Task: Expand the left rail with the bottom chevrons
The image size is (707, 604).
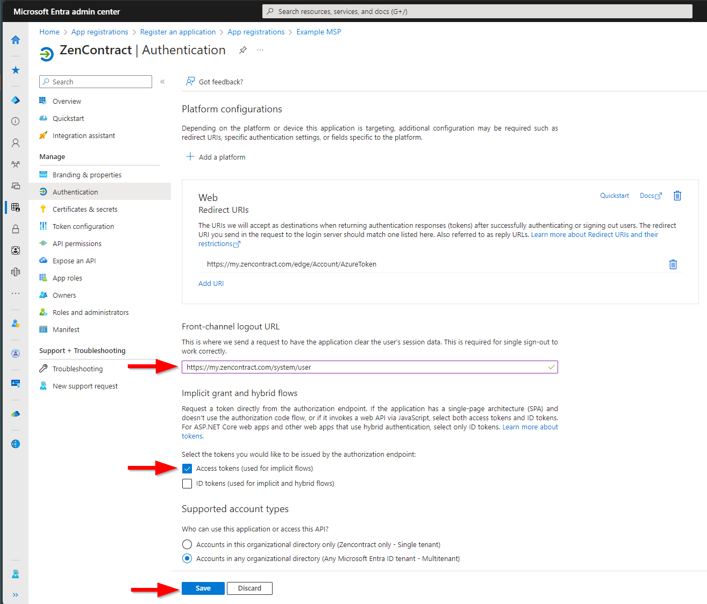Action: (15, 595)
